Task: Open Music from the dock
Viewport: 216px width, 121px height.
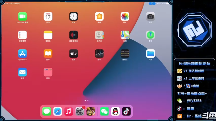Action: (x=69, y=111)
